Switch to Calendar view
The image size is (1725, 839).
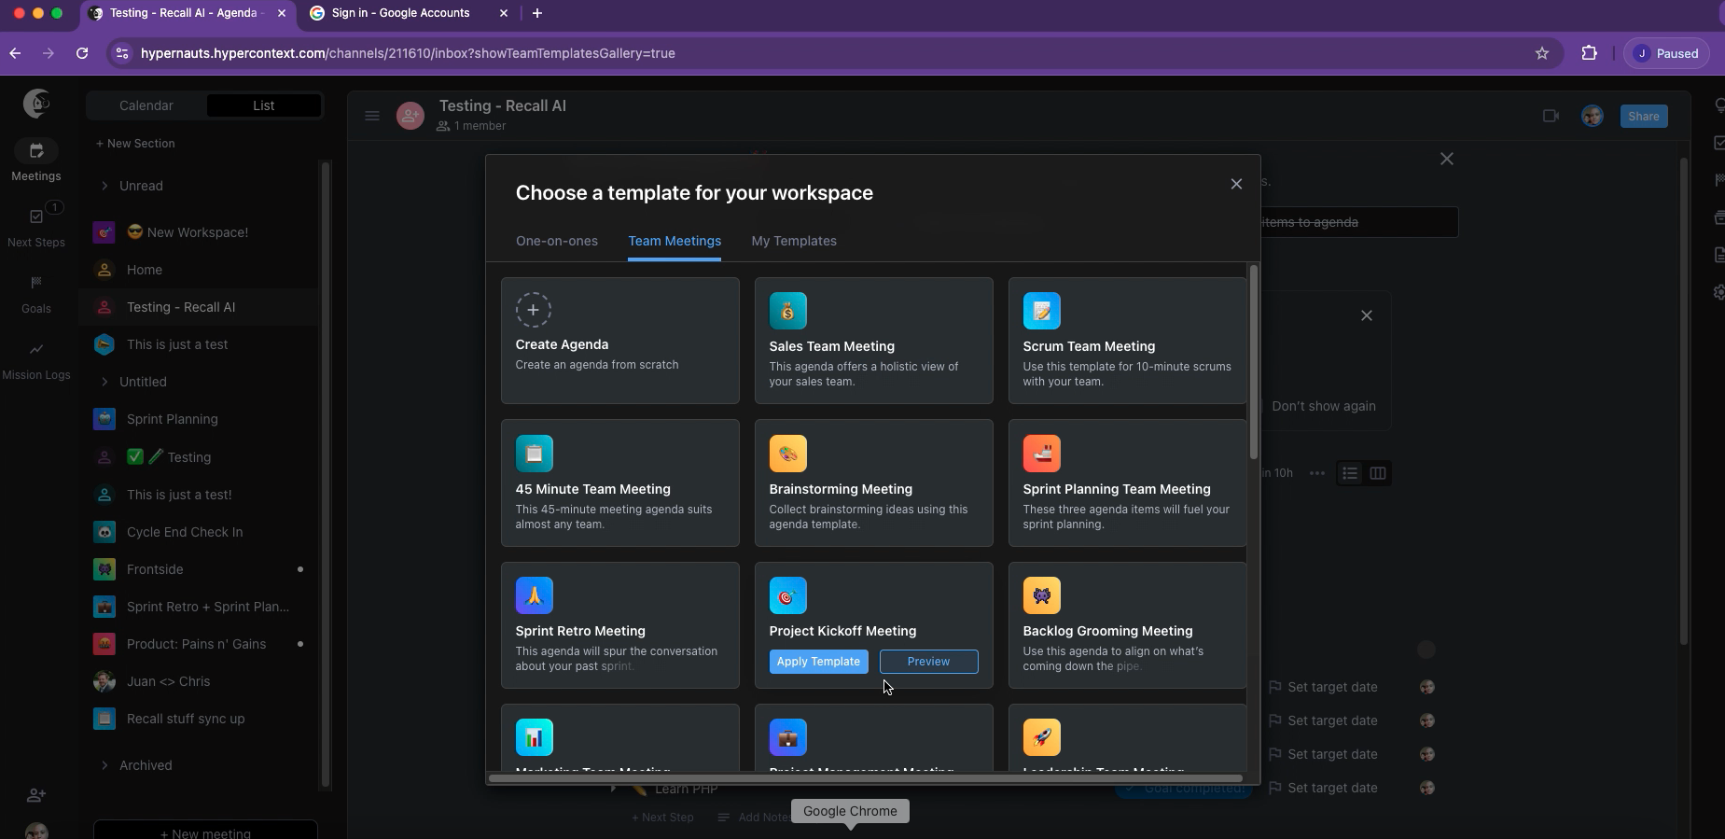coord(146,105)
